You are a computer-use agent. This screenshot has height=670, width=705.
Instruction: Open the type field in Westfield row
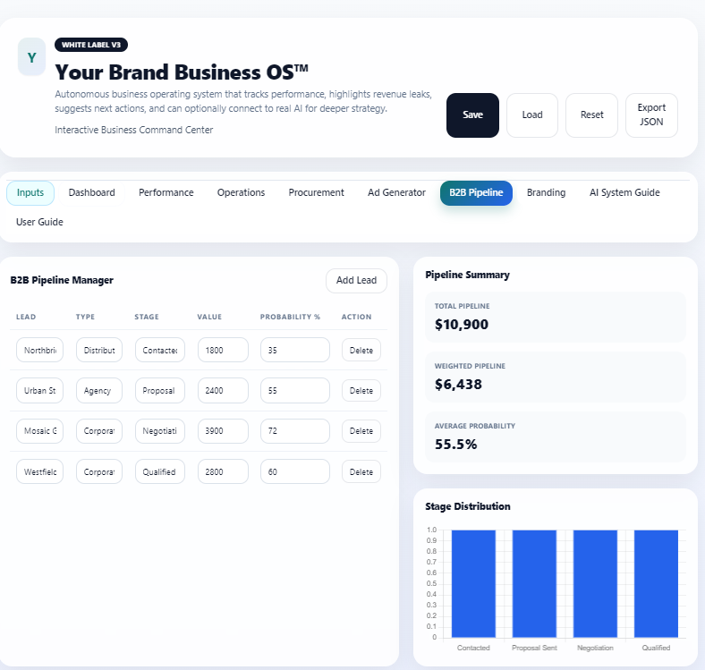[99, 472]
